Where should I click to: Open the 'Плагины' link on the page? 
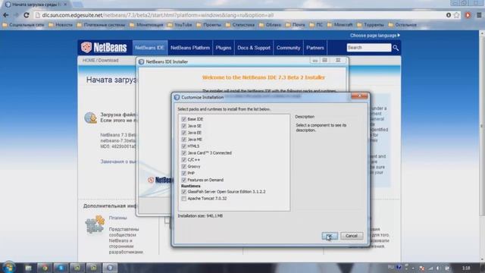[x=118, y=218]
